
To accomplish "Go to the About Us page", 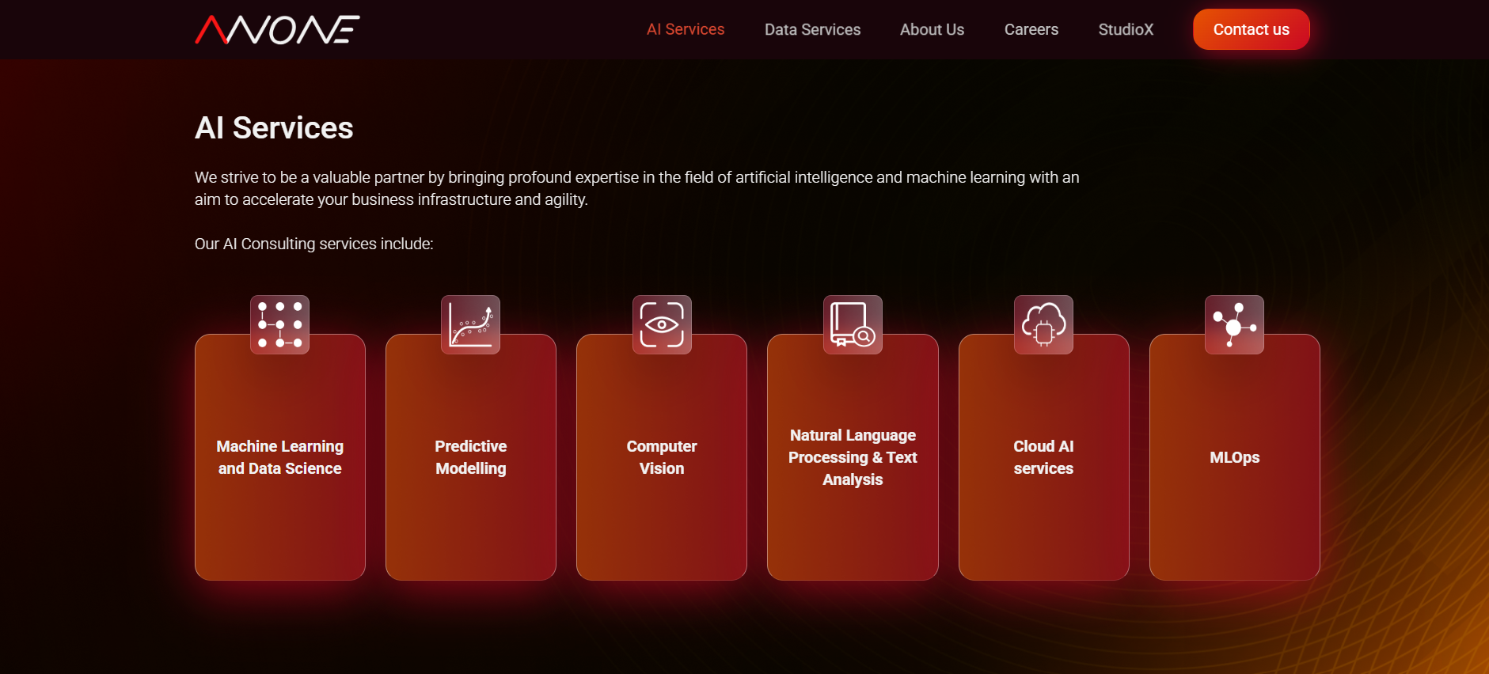I will point(932,29).
